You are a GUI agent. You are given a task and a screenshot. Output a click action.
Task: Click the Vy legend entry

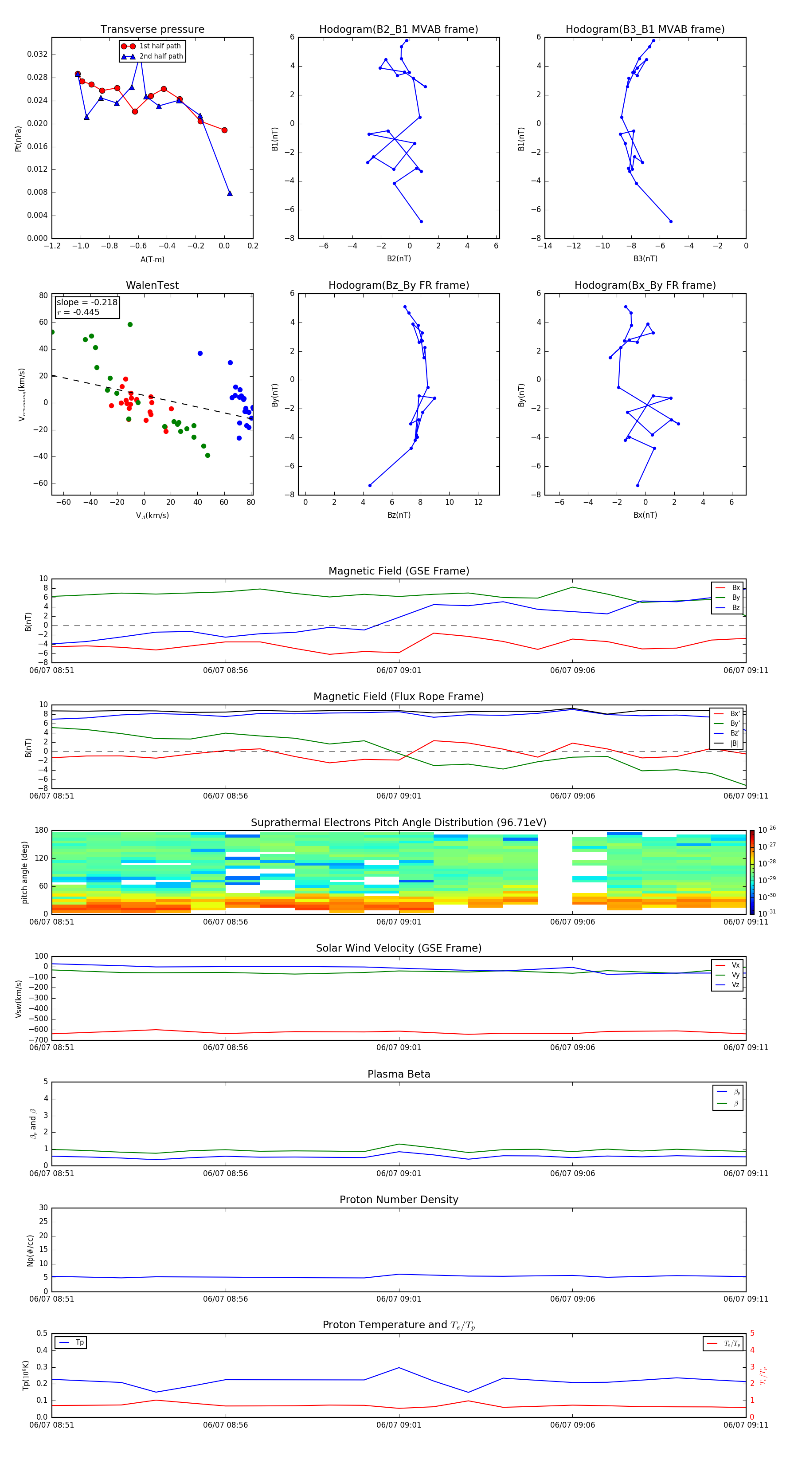[728, 975]
